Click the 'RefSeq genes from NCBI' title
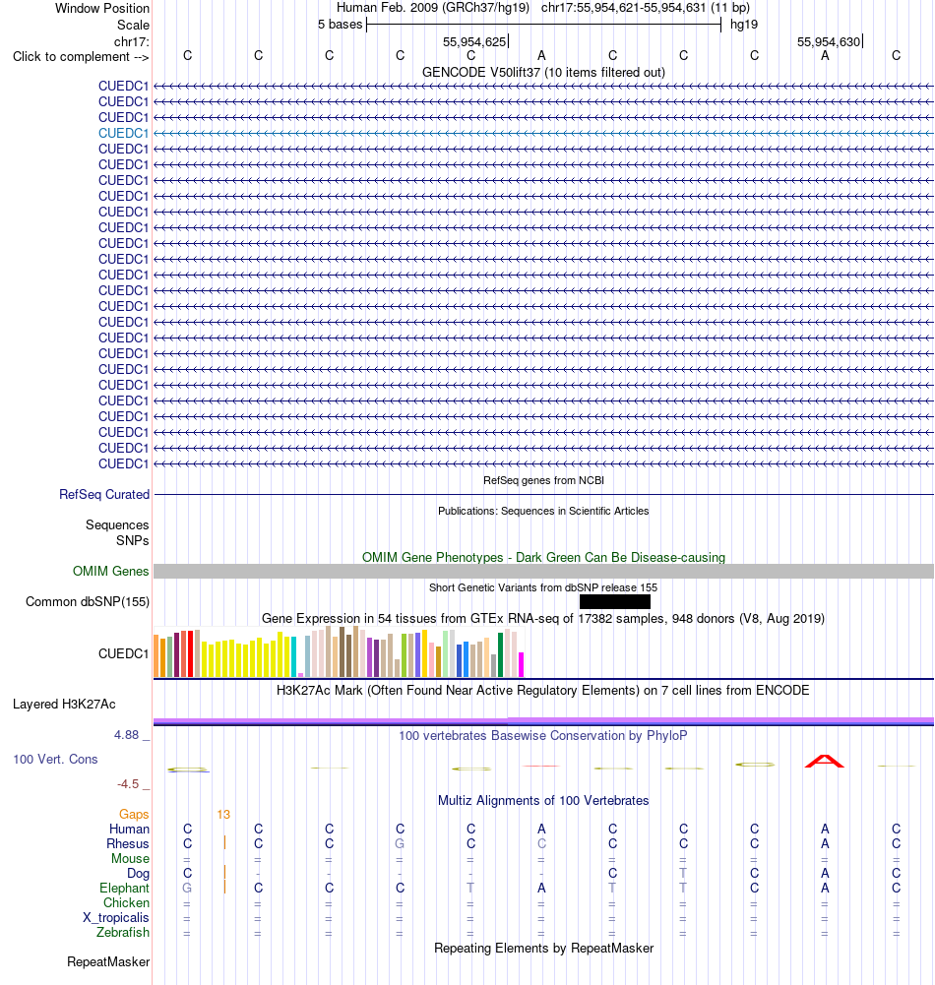The height and width of the screenshot is (985, 935). [x=543, y=480]
